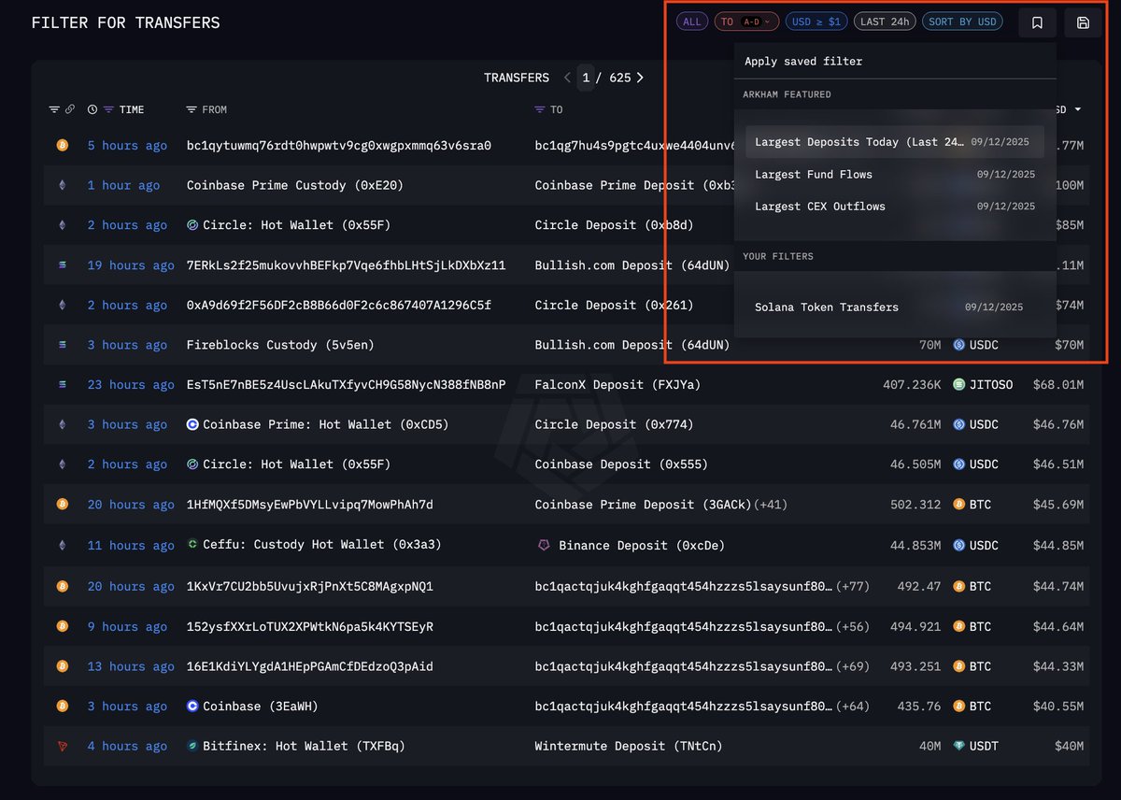1121x800 pixels.
Task: Click the 407.236K amount
Action: tap(912, 384)
